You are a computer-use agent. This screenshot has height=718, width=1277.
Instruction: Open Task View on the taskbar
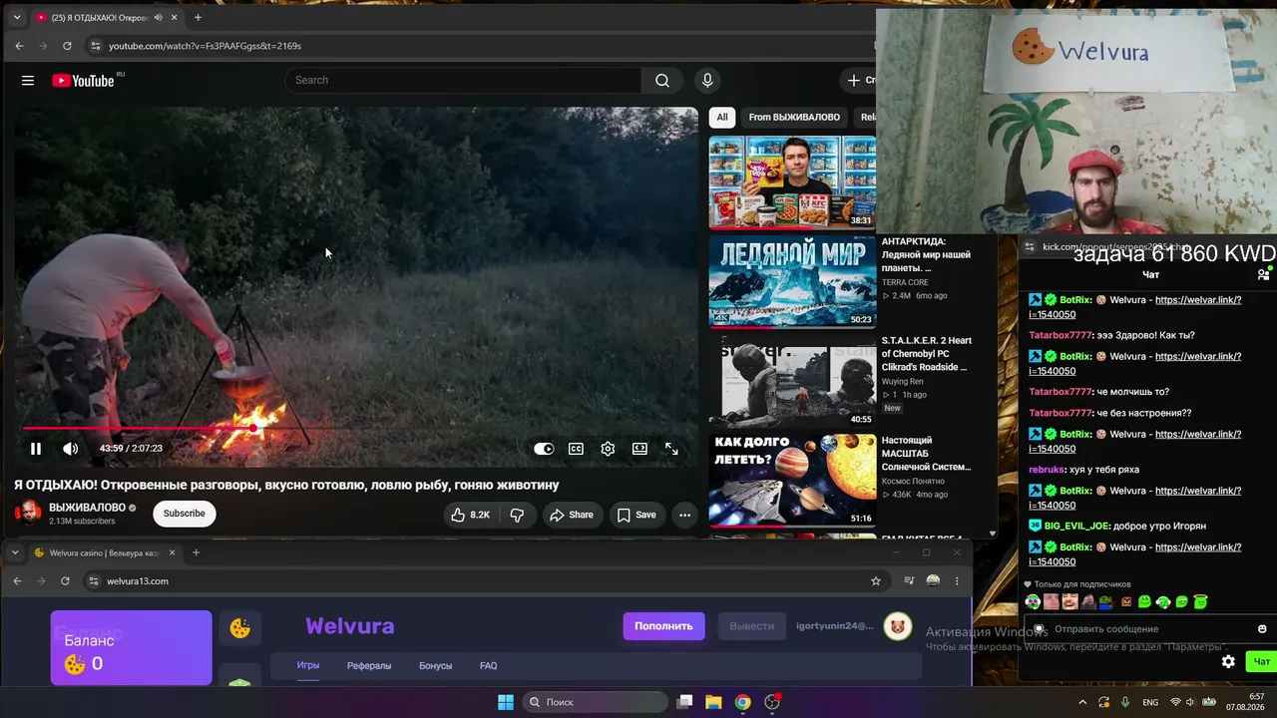click(x=684, y=702)
